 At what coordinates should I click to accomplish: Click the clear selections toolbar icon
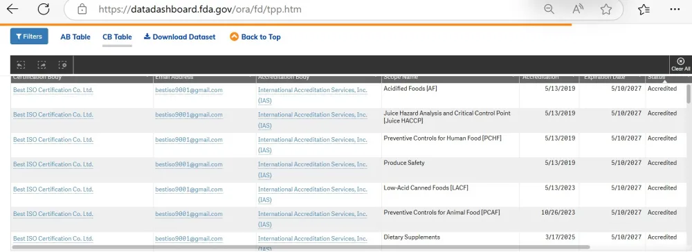pyautogui.click(x=63, y=65)
